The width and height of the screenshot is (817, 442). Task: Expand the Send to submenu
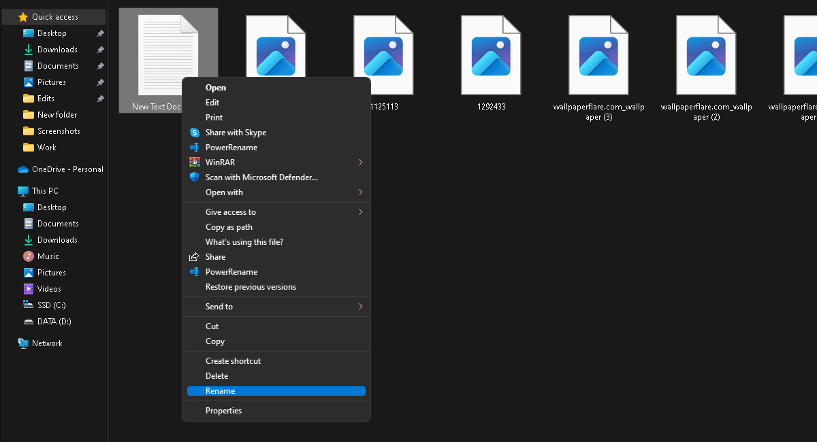[360, 307]
